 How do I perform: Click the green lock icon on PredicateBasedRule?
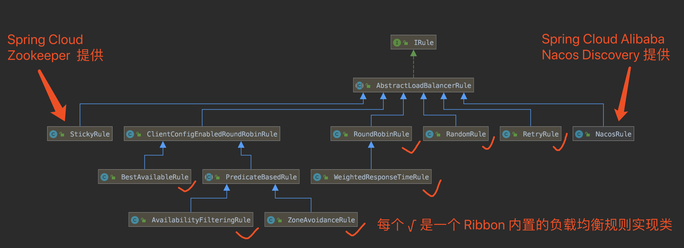click(217, 177)
